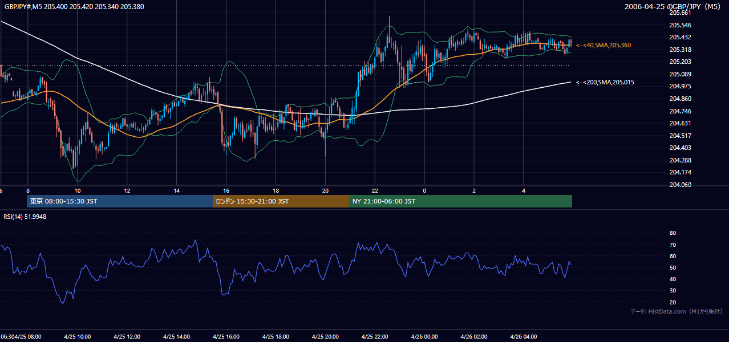The height and width of the screenshot is (342, 729).
Task: Click the 204.403 price axis label
Action: [x=680, y=148]
